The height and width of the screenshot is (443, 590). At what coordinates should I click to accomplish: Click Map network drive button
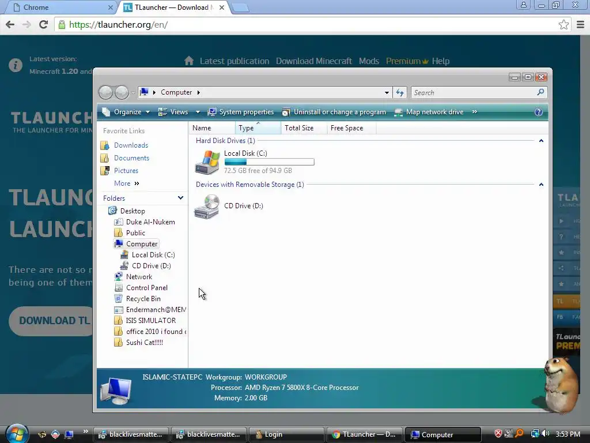429,112
